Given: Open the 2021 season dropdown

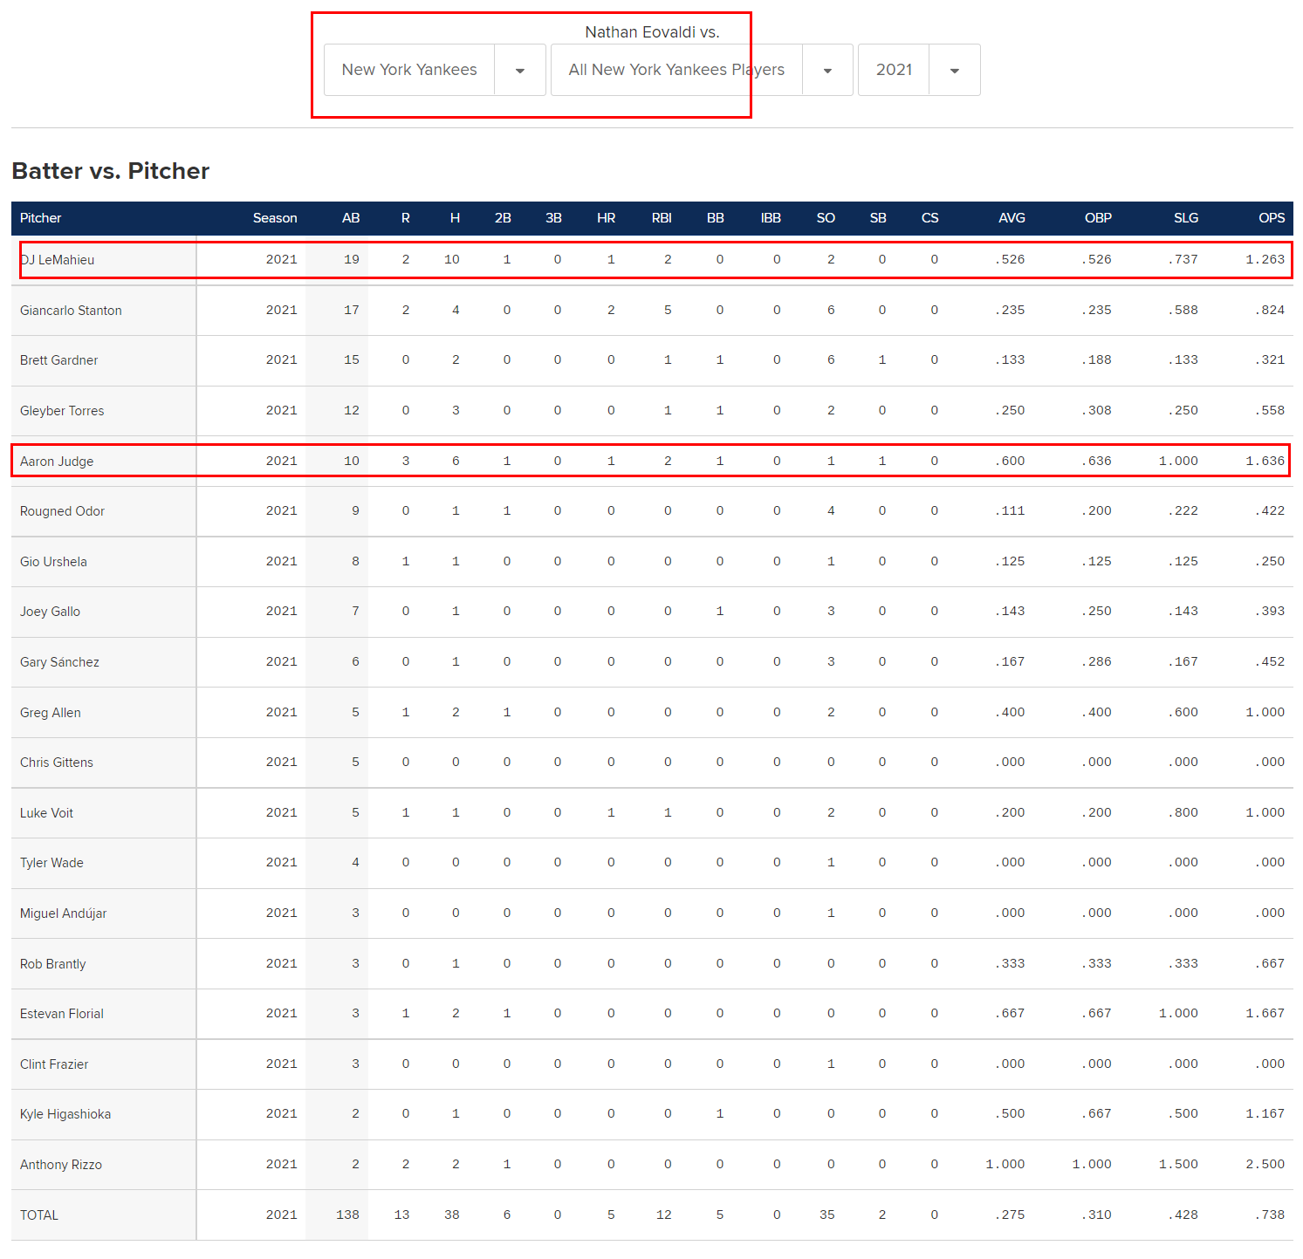Looking at the screenshot, I should pyautogui.click(x=919, y=70).
